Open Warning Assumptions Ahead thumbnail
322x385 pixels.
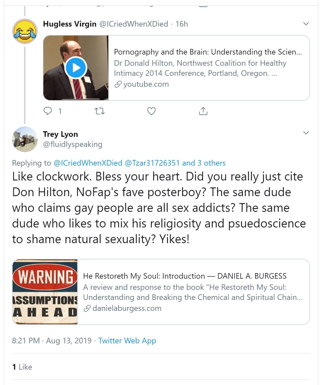point(45,292)
